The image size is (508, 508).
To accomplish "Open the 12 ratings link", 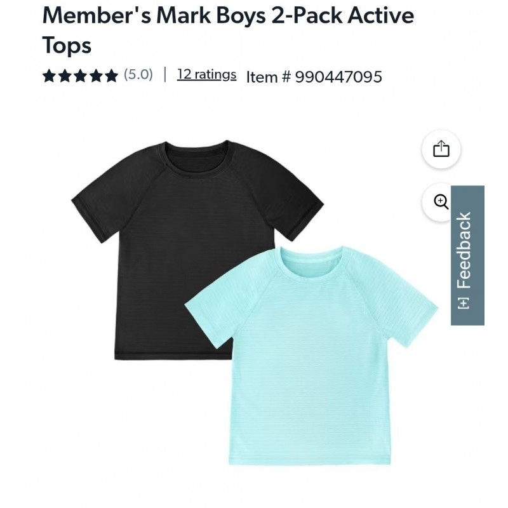I will [x=207, y=75].
